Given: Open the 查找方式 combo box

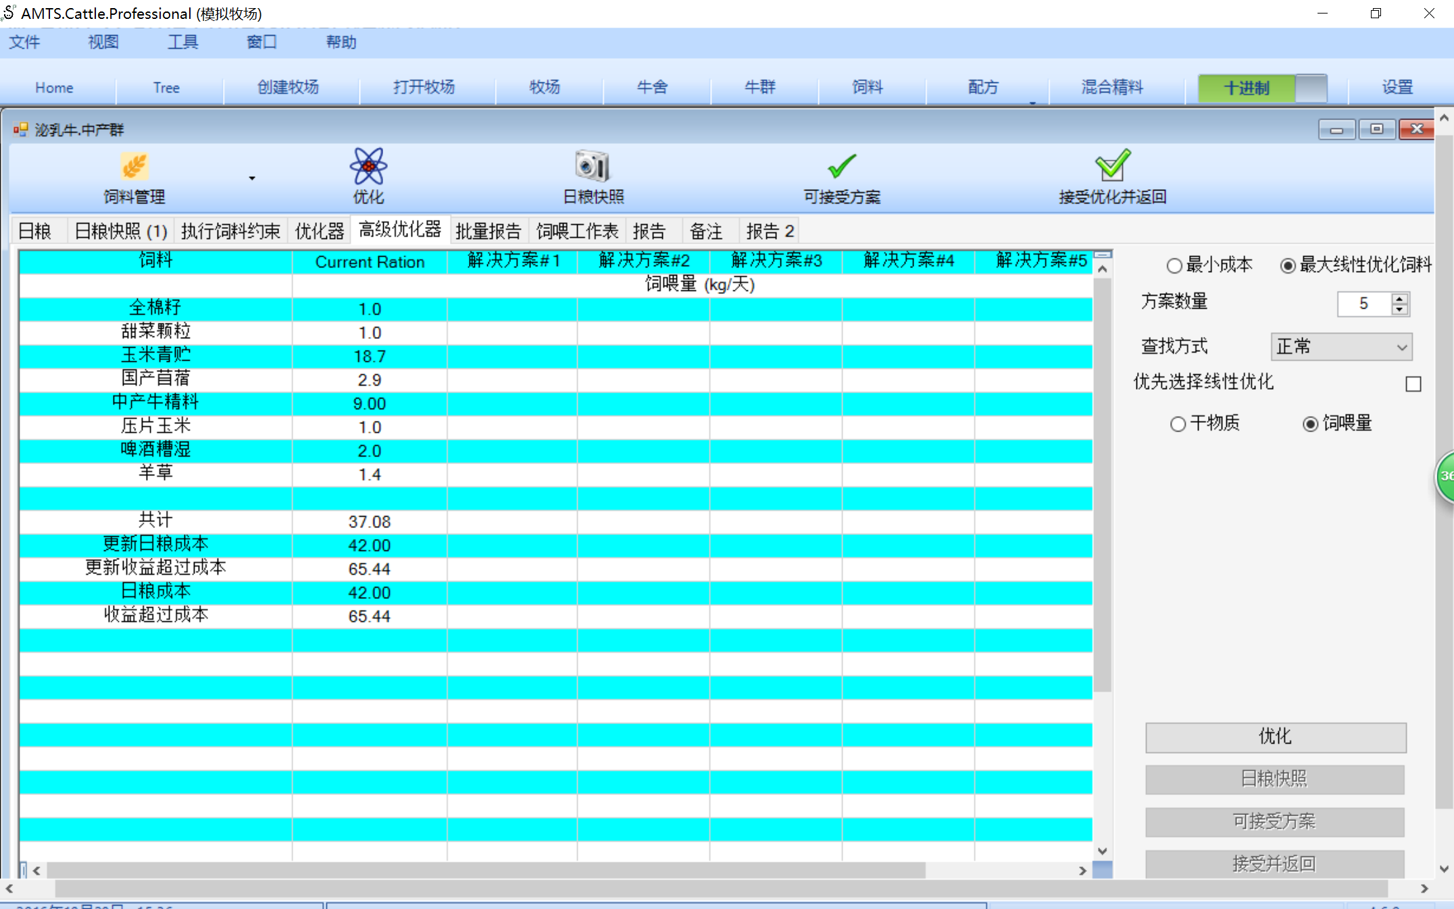Looking at the screenshot, I should pyautogui.click(x=1341, y=347).
